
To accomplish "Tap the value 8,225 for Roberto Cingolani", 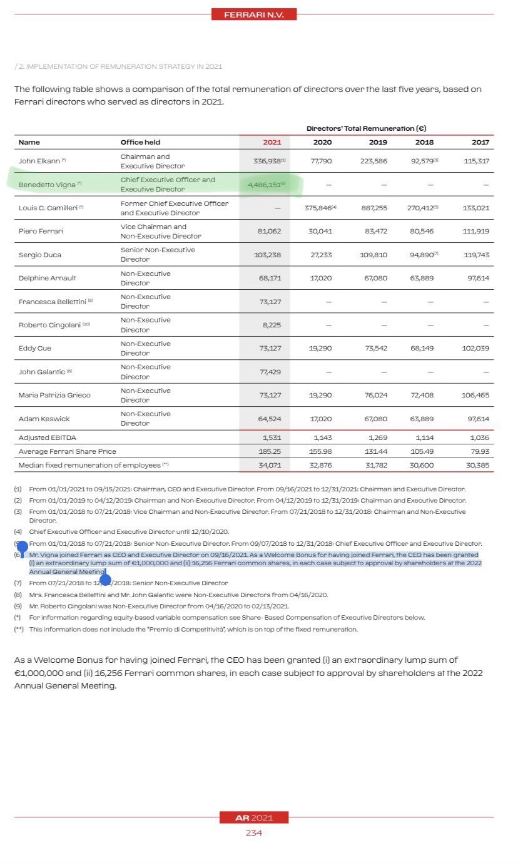I will point(272,325).
